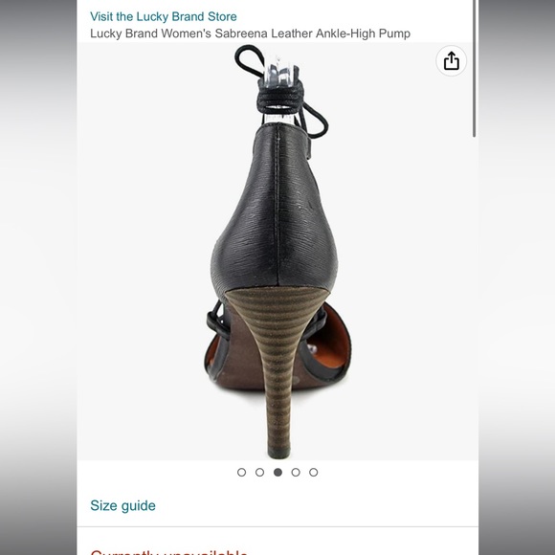Click the vertical scrollbar thumb
Viewport: 555px width, 555px height.
(x=475, y=68)
